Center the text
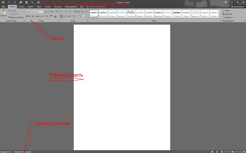The height and width of the screenshot is (153, 246). point(64,16)
